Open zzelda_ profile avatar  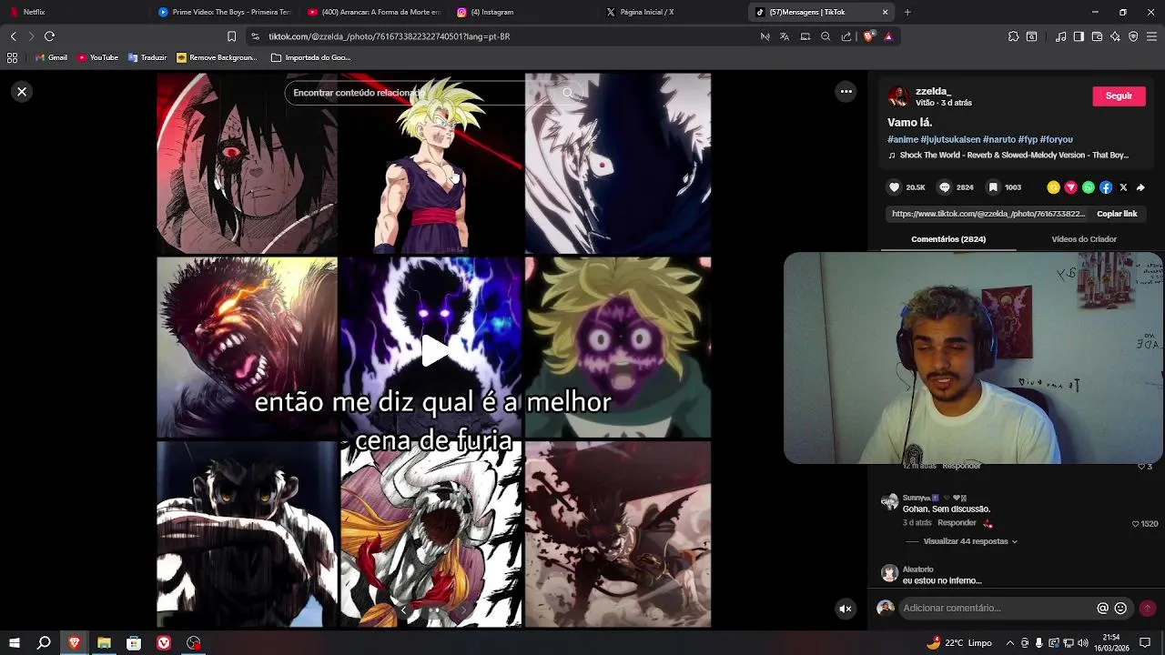tap(898, 96)
